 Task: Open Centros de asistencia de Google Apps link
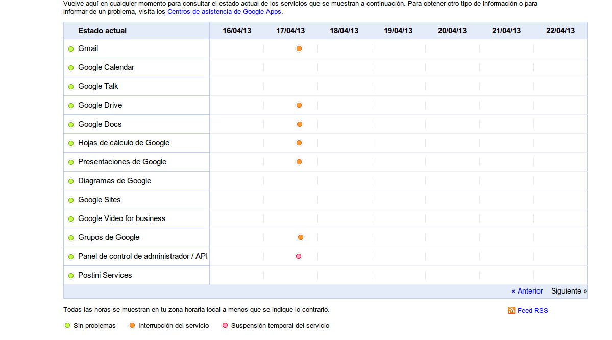pos(224,11)
